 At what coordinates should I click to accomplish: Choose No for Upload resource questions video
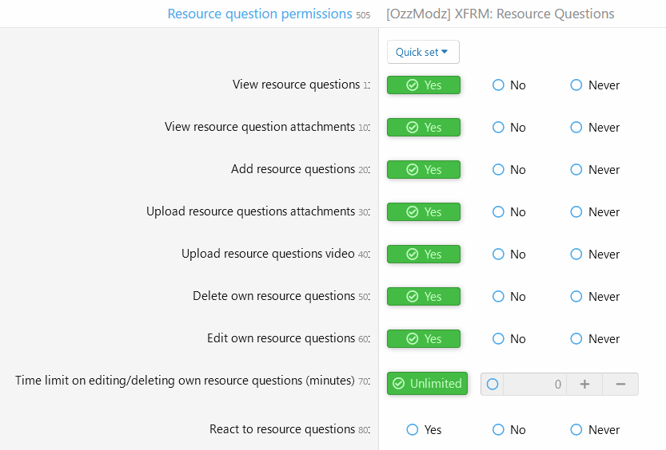(x=508, y=255)
